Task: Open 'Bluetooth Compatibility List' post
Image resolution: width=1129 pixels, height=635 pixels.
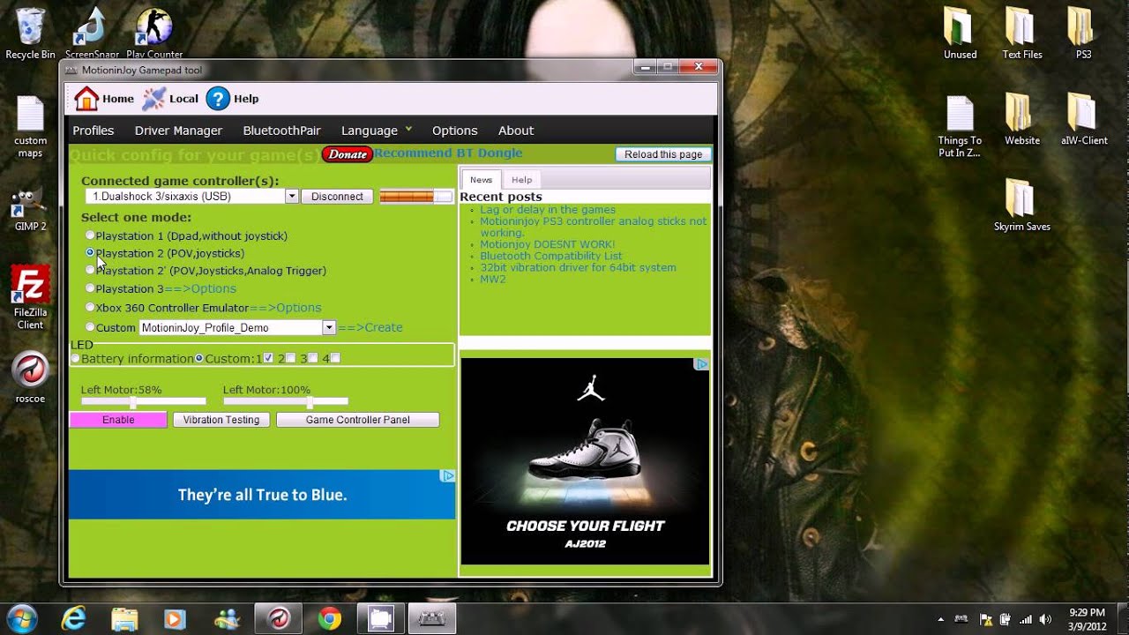Action: pos(550,256)
